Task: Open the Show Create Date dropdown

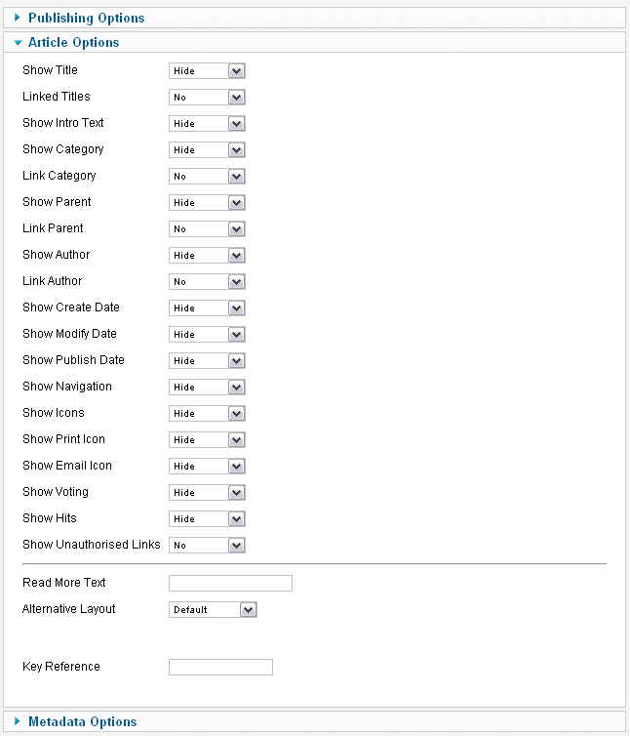Action: tap(207, 307)
